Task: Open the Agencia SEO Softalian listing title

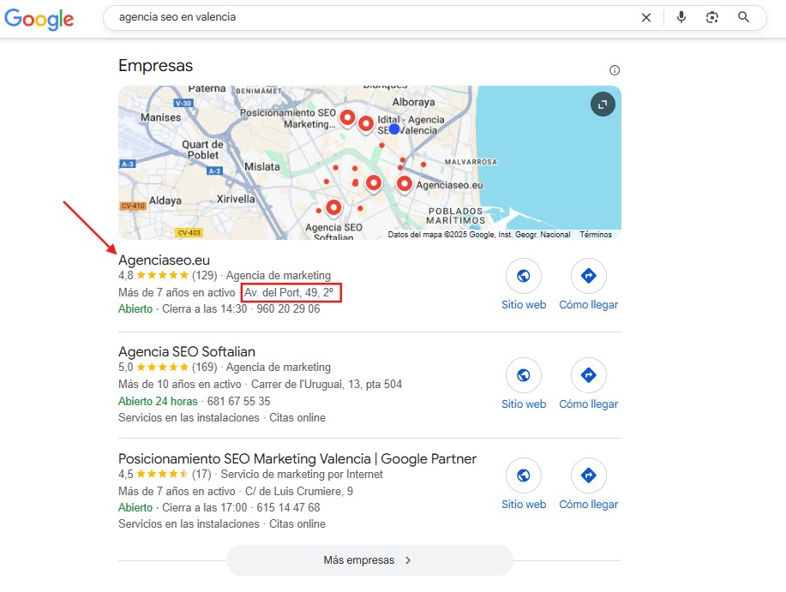Action: (187, 351)
